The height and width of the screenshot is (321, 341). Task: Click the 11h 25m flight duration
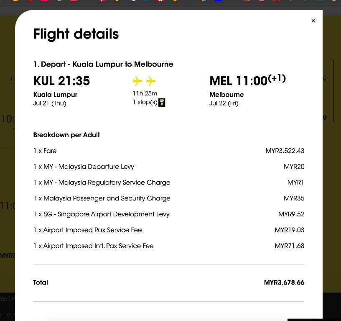click(x=145, y=93)
